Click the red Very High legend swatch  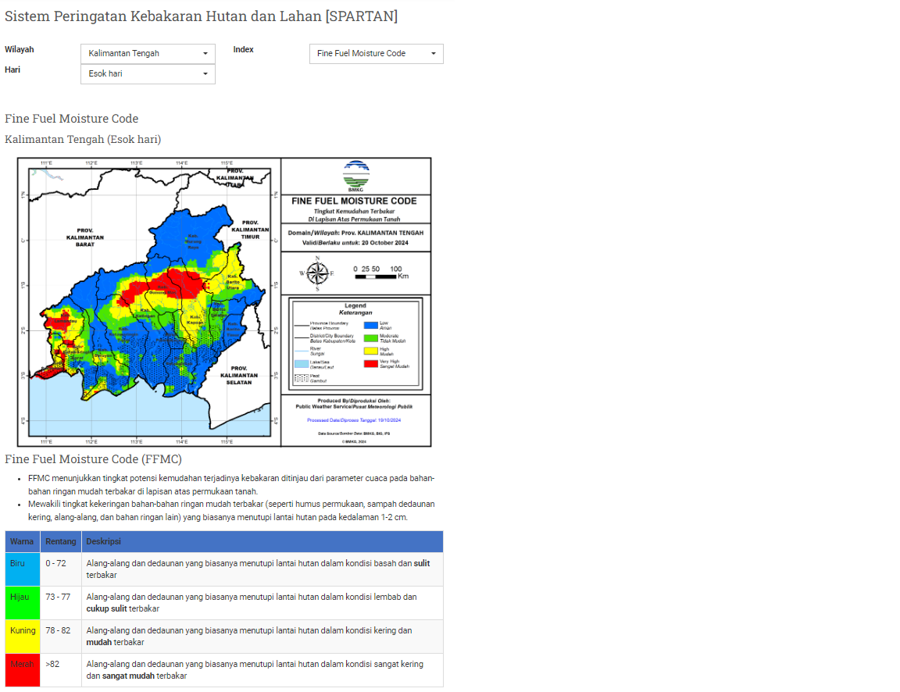click(x=371, y=364)
